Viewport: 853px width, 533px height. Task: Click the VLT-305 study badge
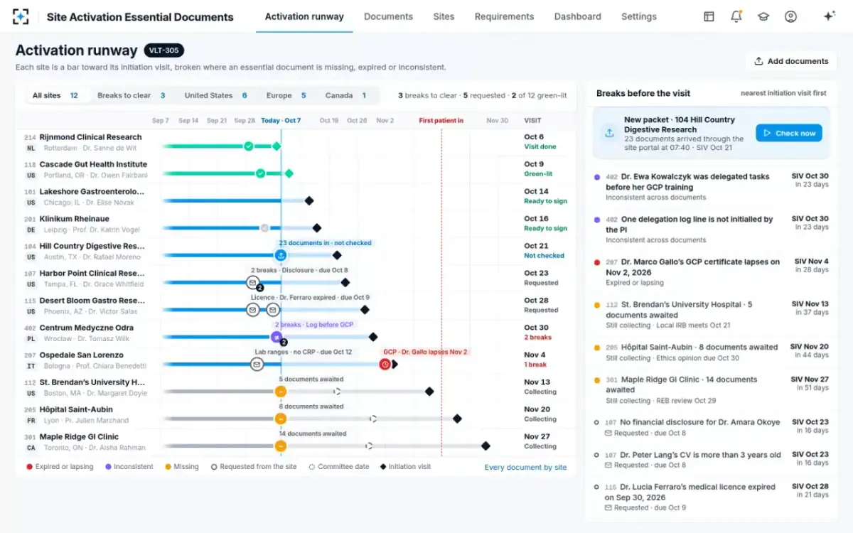point(164,50)
